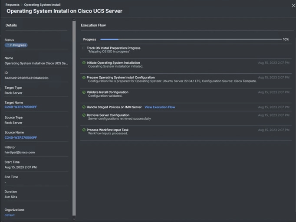Close the Operating System Install dialog
The height and width of the screenshot is (222, 296).
pos(293,6)
